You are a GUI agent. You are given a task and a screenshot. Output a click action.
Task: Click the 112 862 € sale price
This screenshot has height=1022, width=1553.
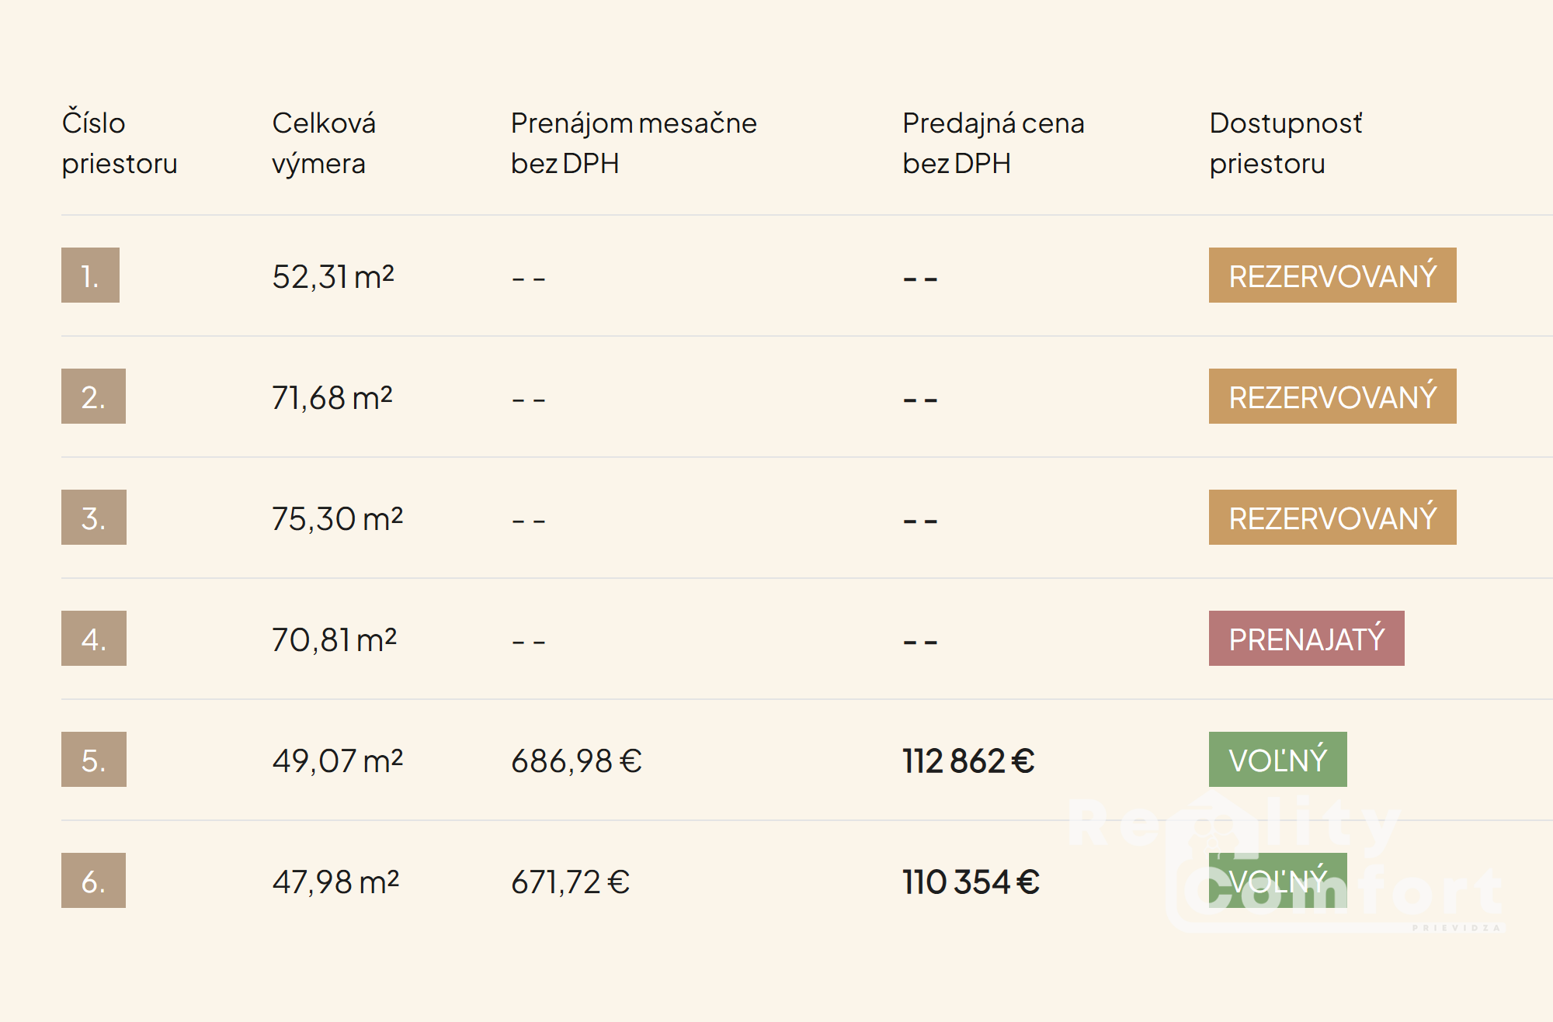(968, 760)
